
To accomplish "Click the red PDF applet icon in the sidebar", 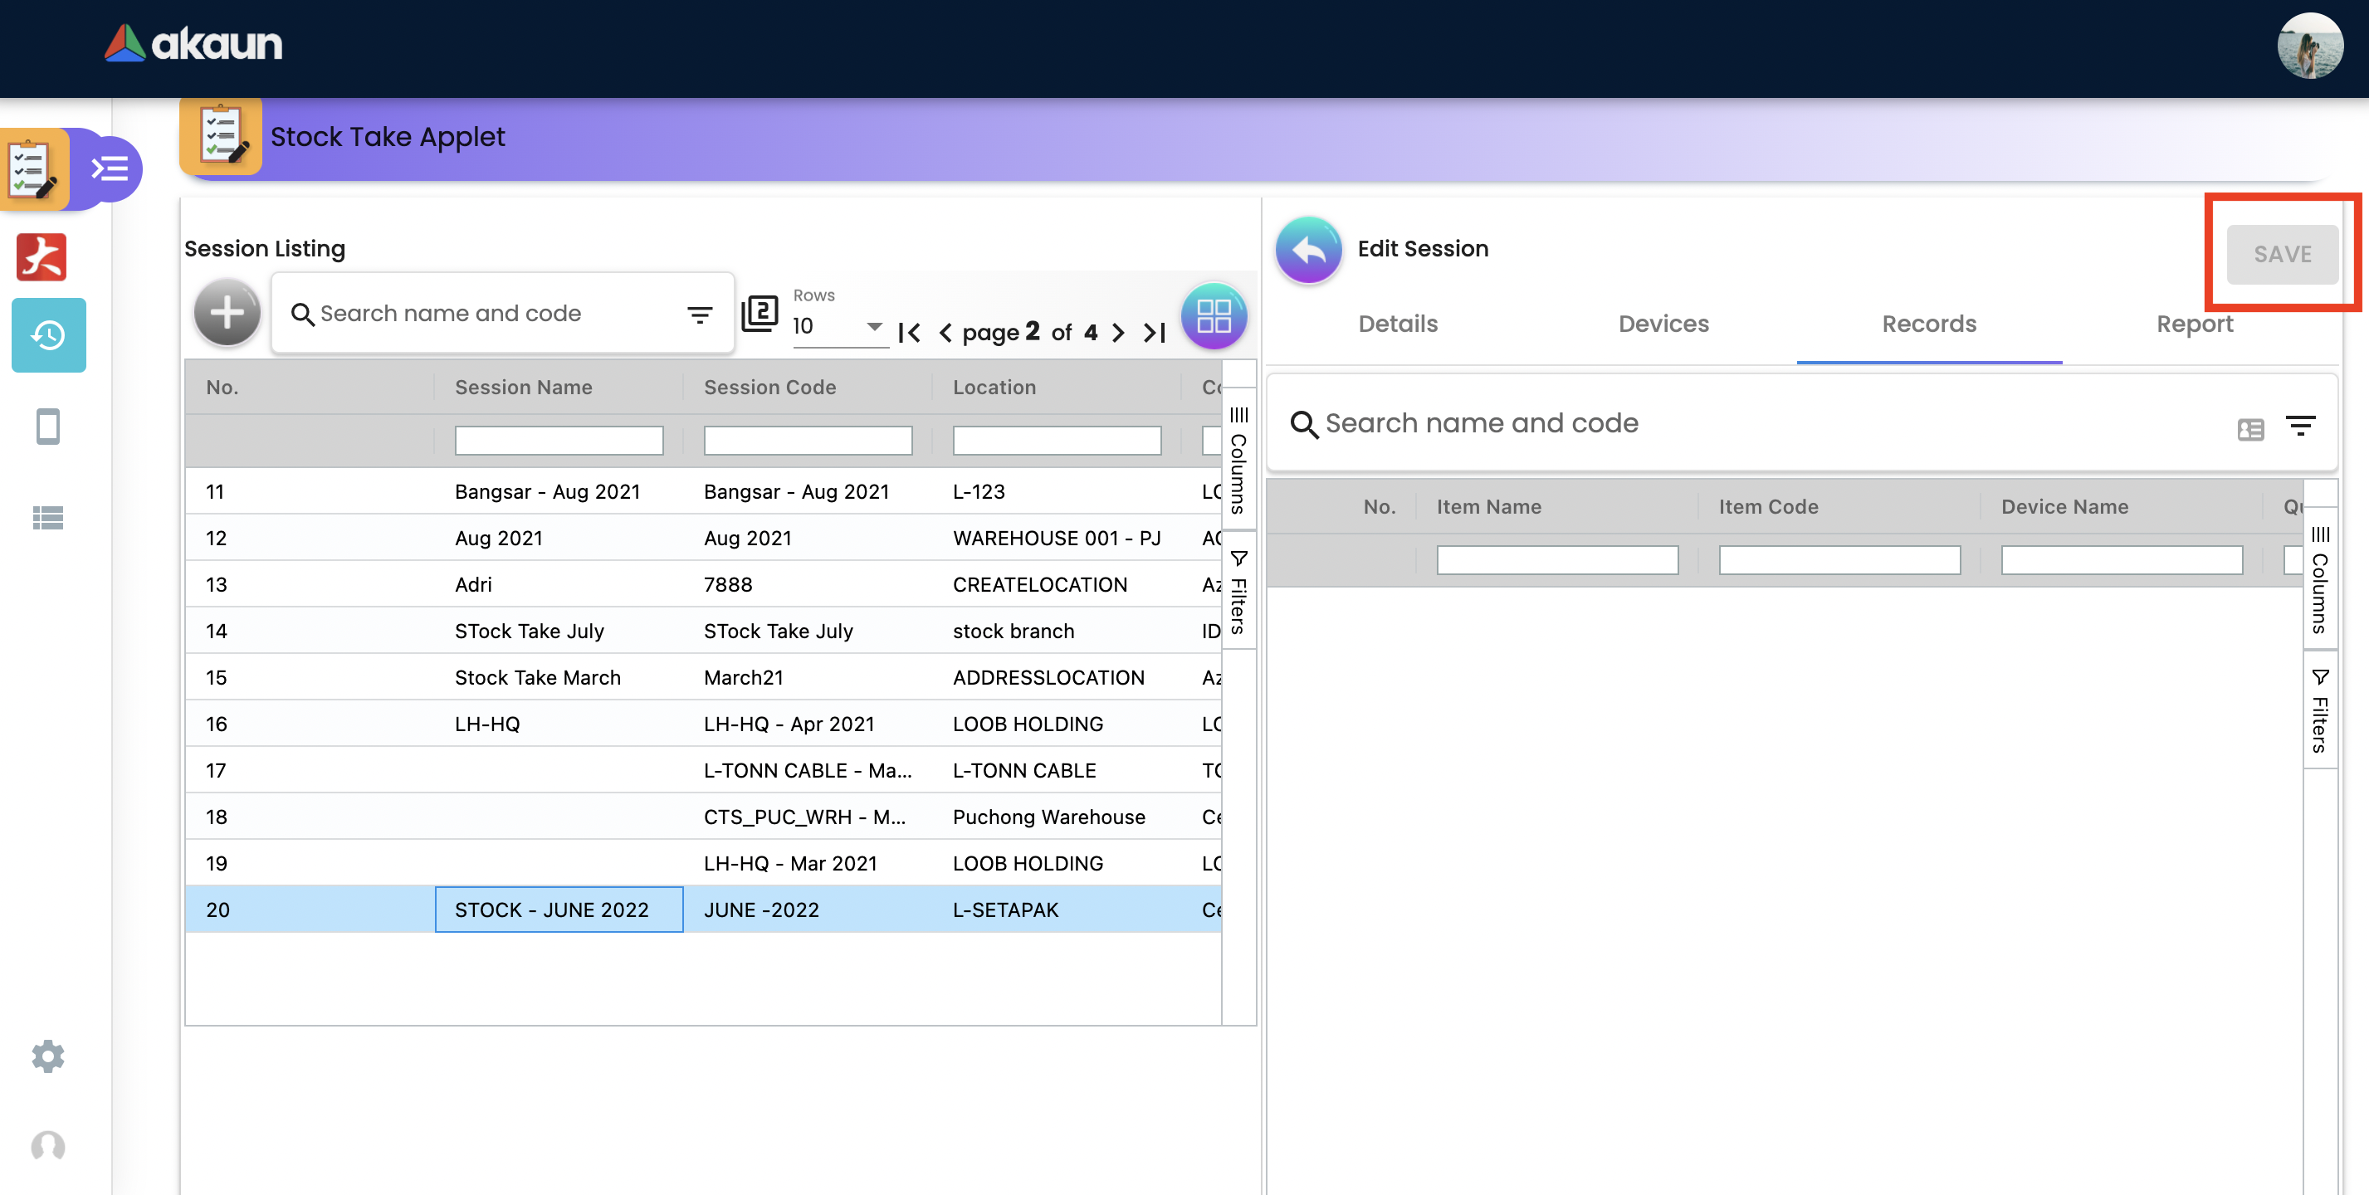I will pos(42,256).
